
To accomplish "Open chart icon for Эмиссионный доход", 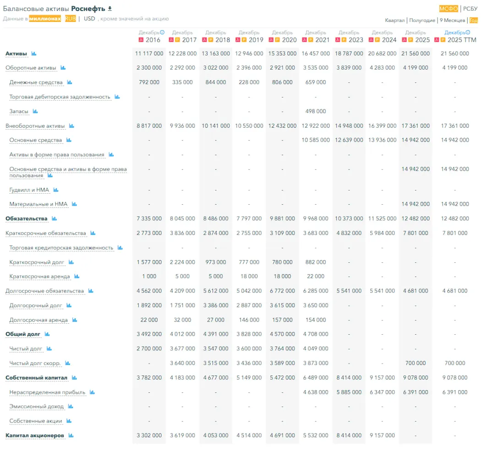I will pyautogui.click(x=71, y=407).
